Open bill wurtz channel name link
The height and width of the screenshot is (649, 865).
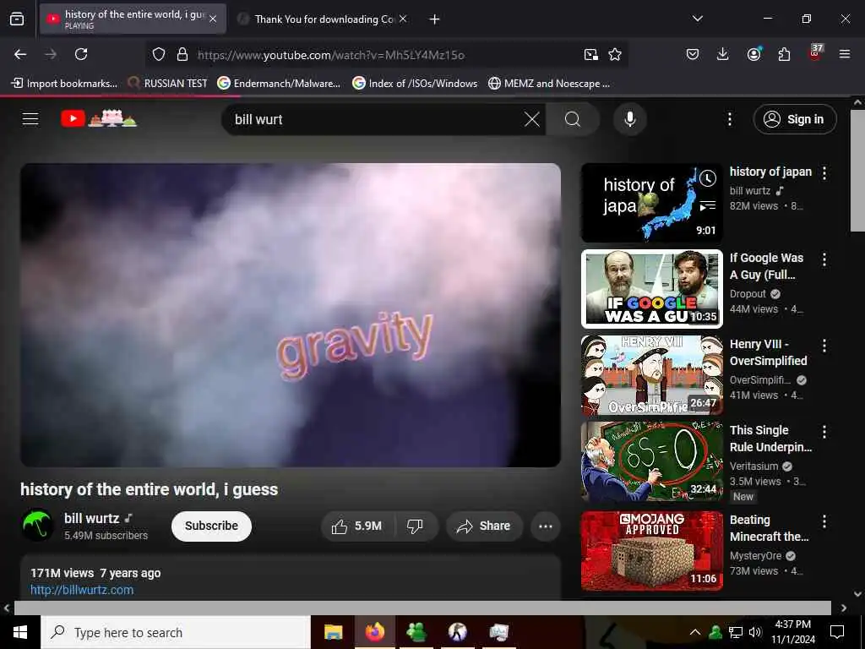[x=91, y=519]
